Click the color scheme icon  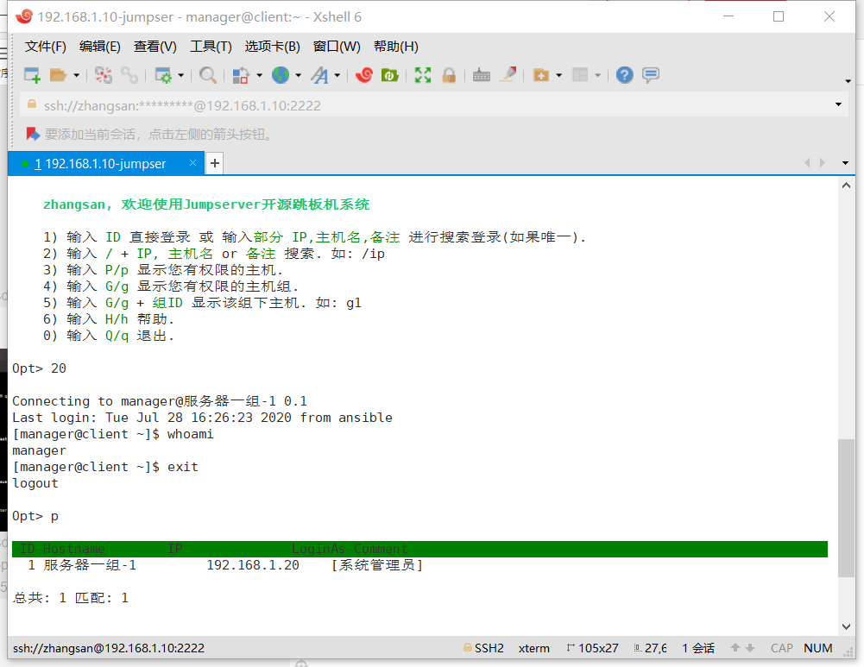[241, 75]
